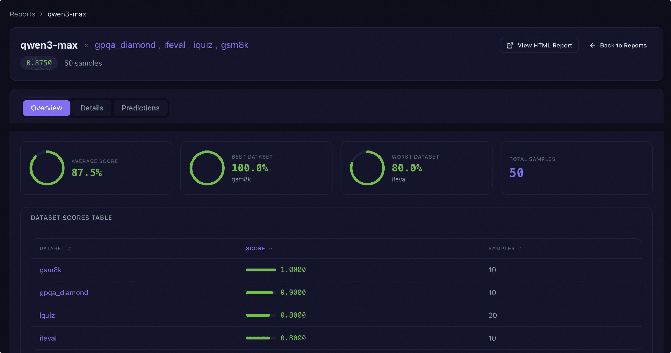The image size is (671, 353).
Task: Click the Average Score label
Action: tap(95, 161)
